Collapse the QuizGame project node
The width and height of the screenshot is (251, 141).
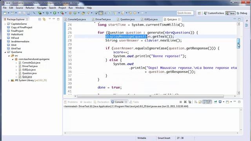pos(5,52)
